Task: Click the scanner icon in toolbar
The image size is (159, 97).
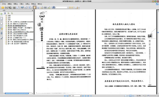Action: tap(18, 7)
